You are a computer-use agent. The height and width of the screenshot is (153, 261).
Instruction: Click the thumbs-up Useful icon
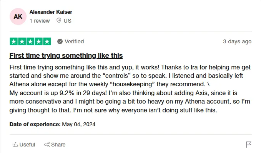point(15,145)
